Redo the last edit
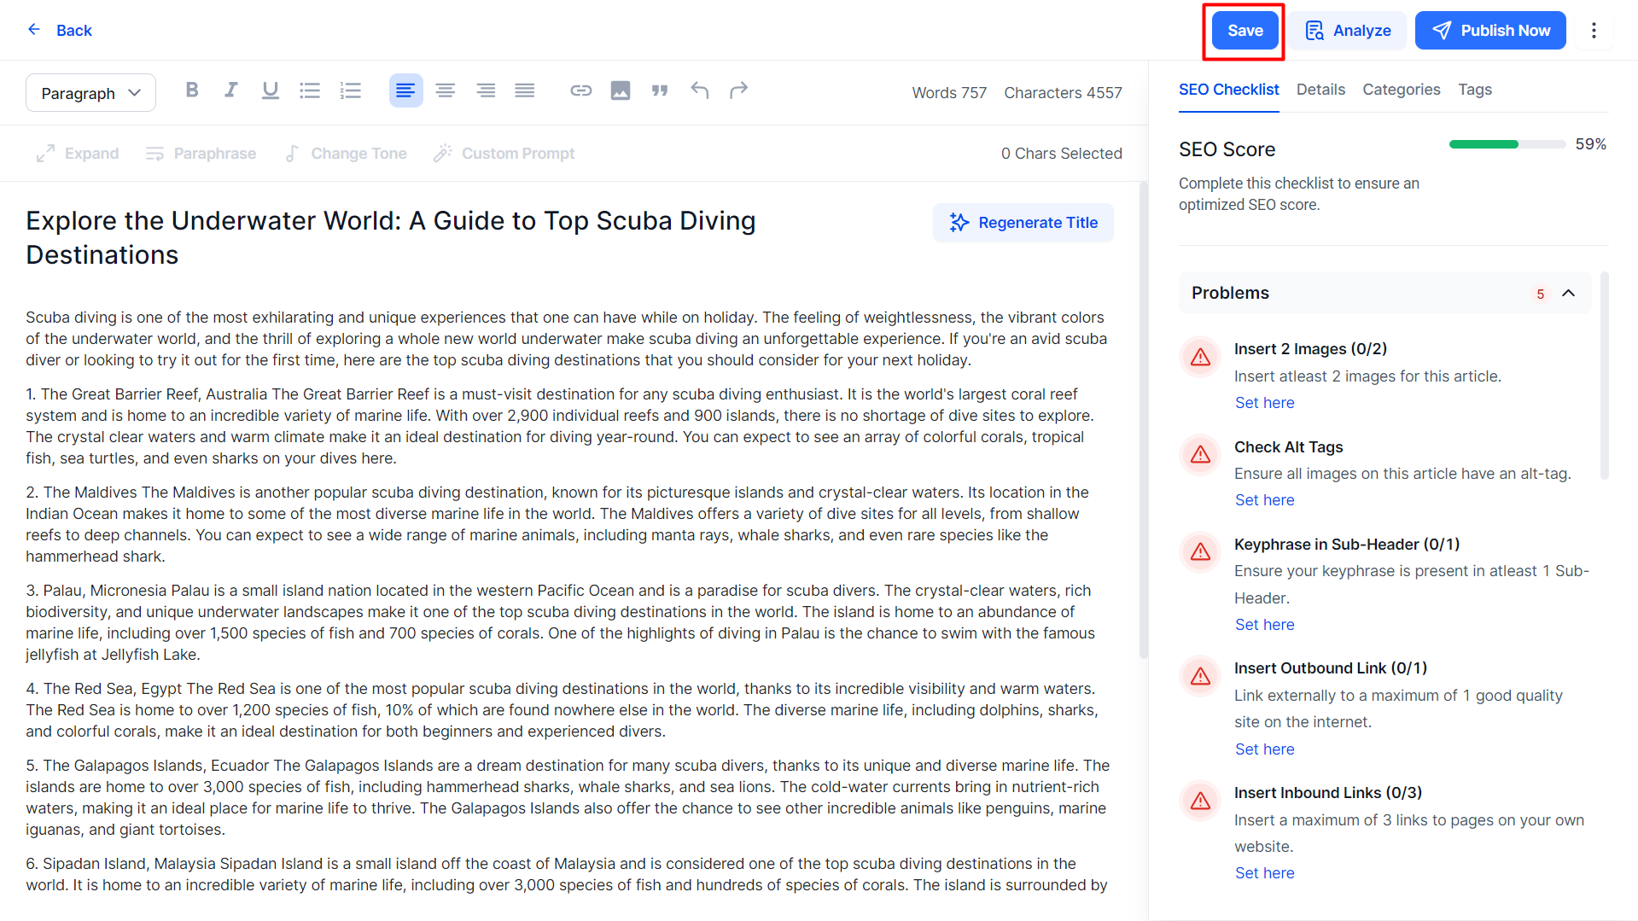Screen dimensions: 1638x921 pyautogui.click(x=739, y=90)
